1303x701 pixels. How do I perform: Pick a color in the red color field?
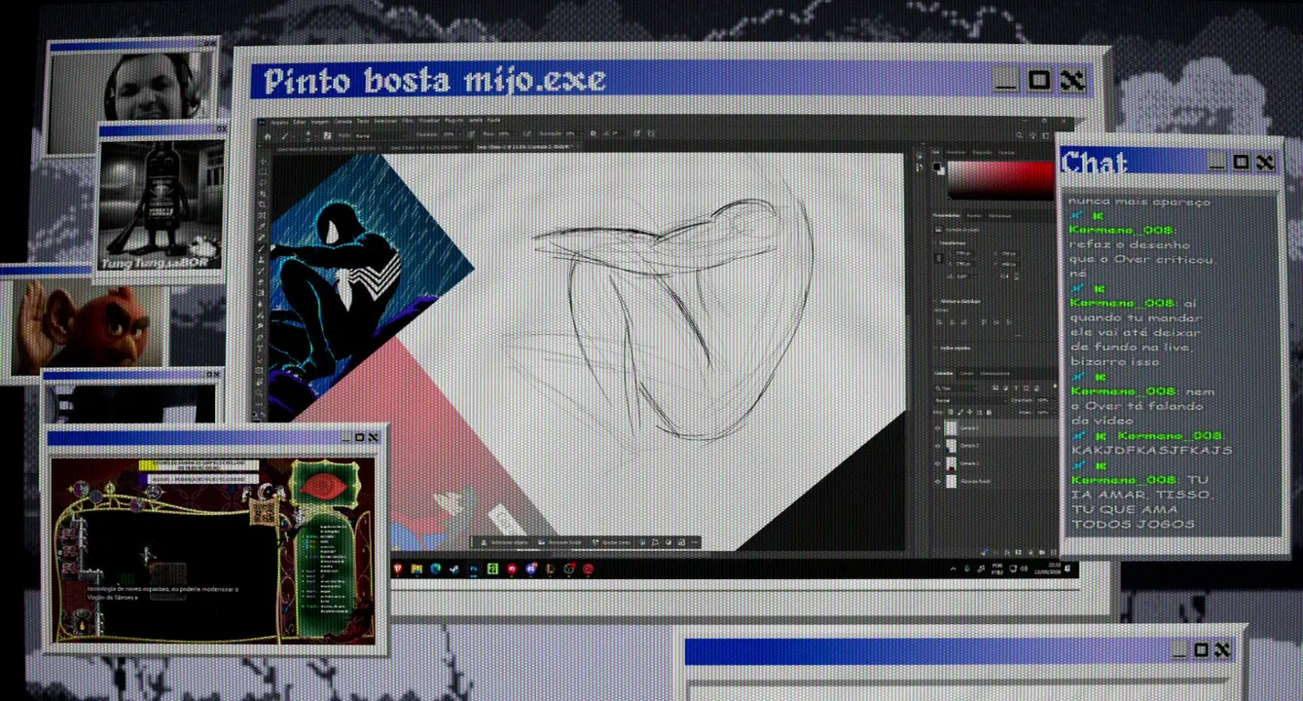click(x=1000, y=182)
